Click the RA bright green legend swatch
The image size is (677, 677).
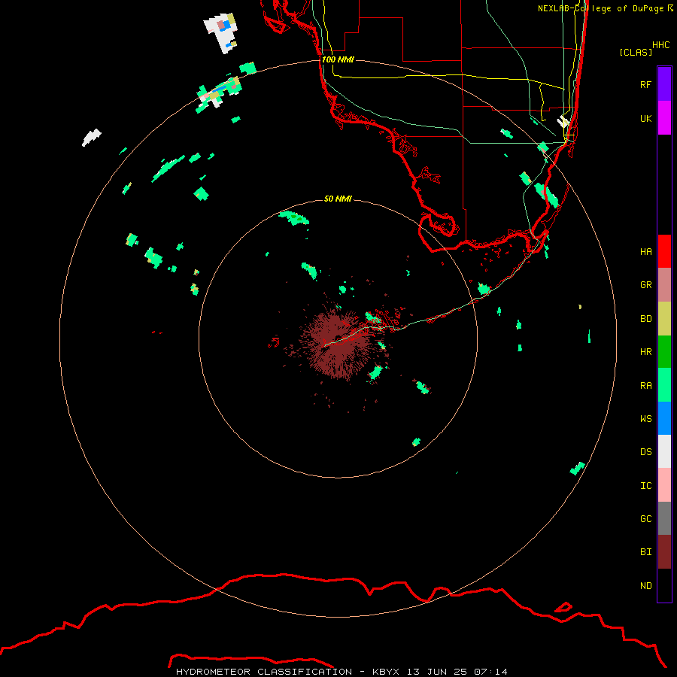coord(664,385)
